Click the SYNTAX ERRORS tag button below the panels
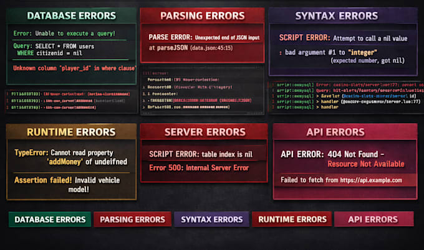The image size is (424, 250). point(212,220)
